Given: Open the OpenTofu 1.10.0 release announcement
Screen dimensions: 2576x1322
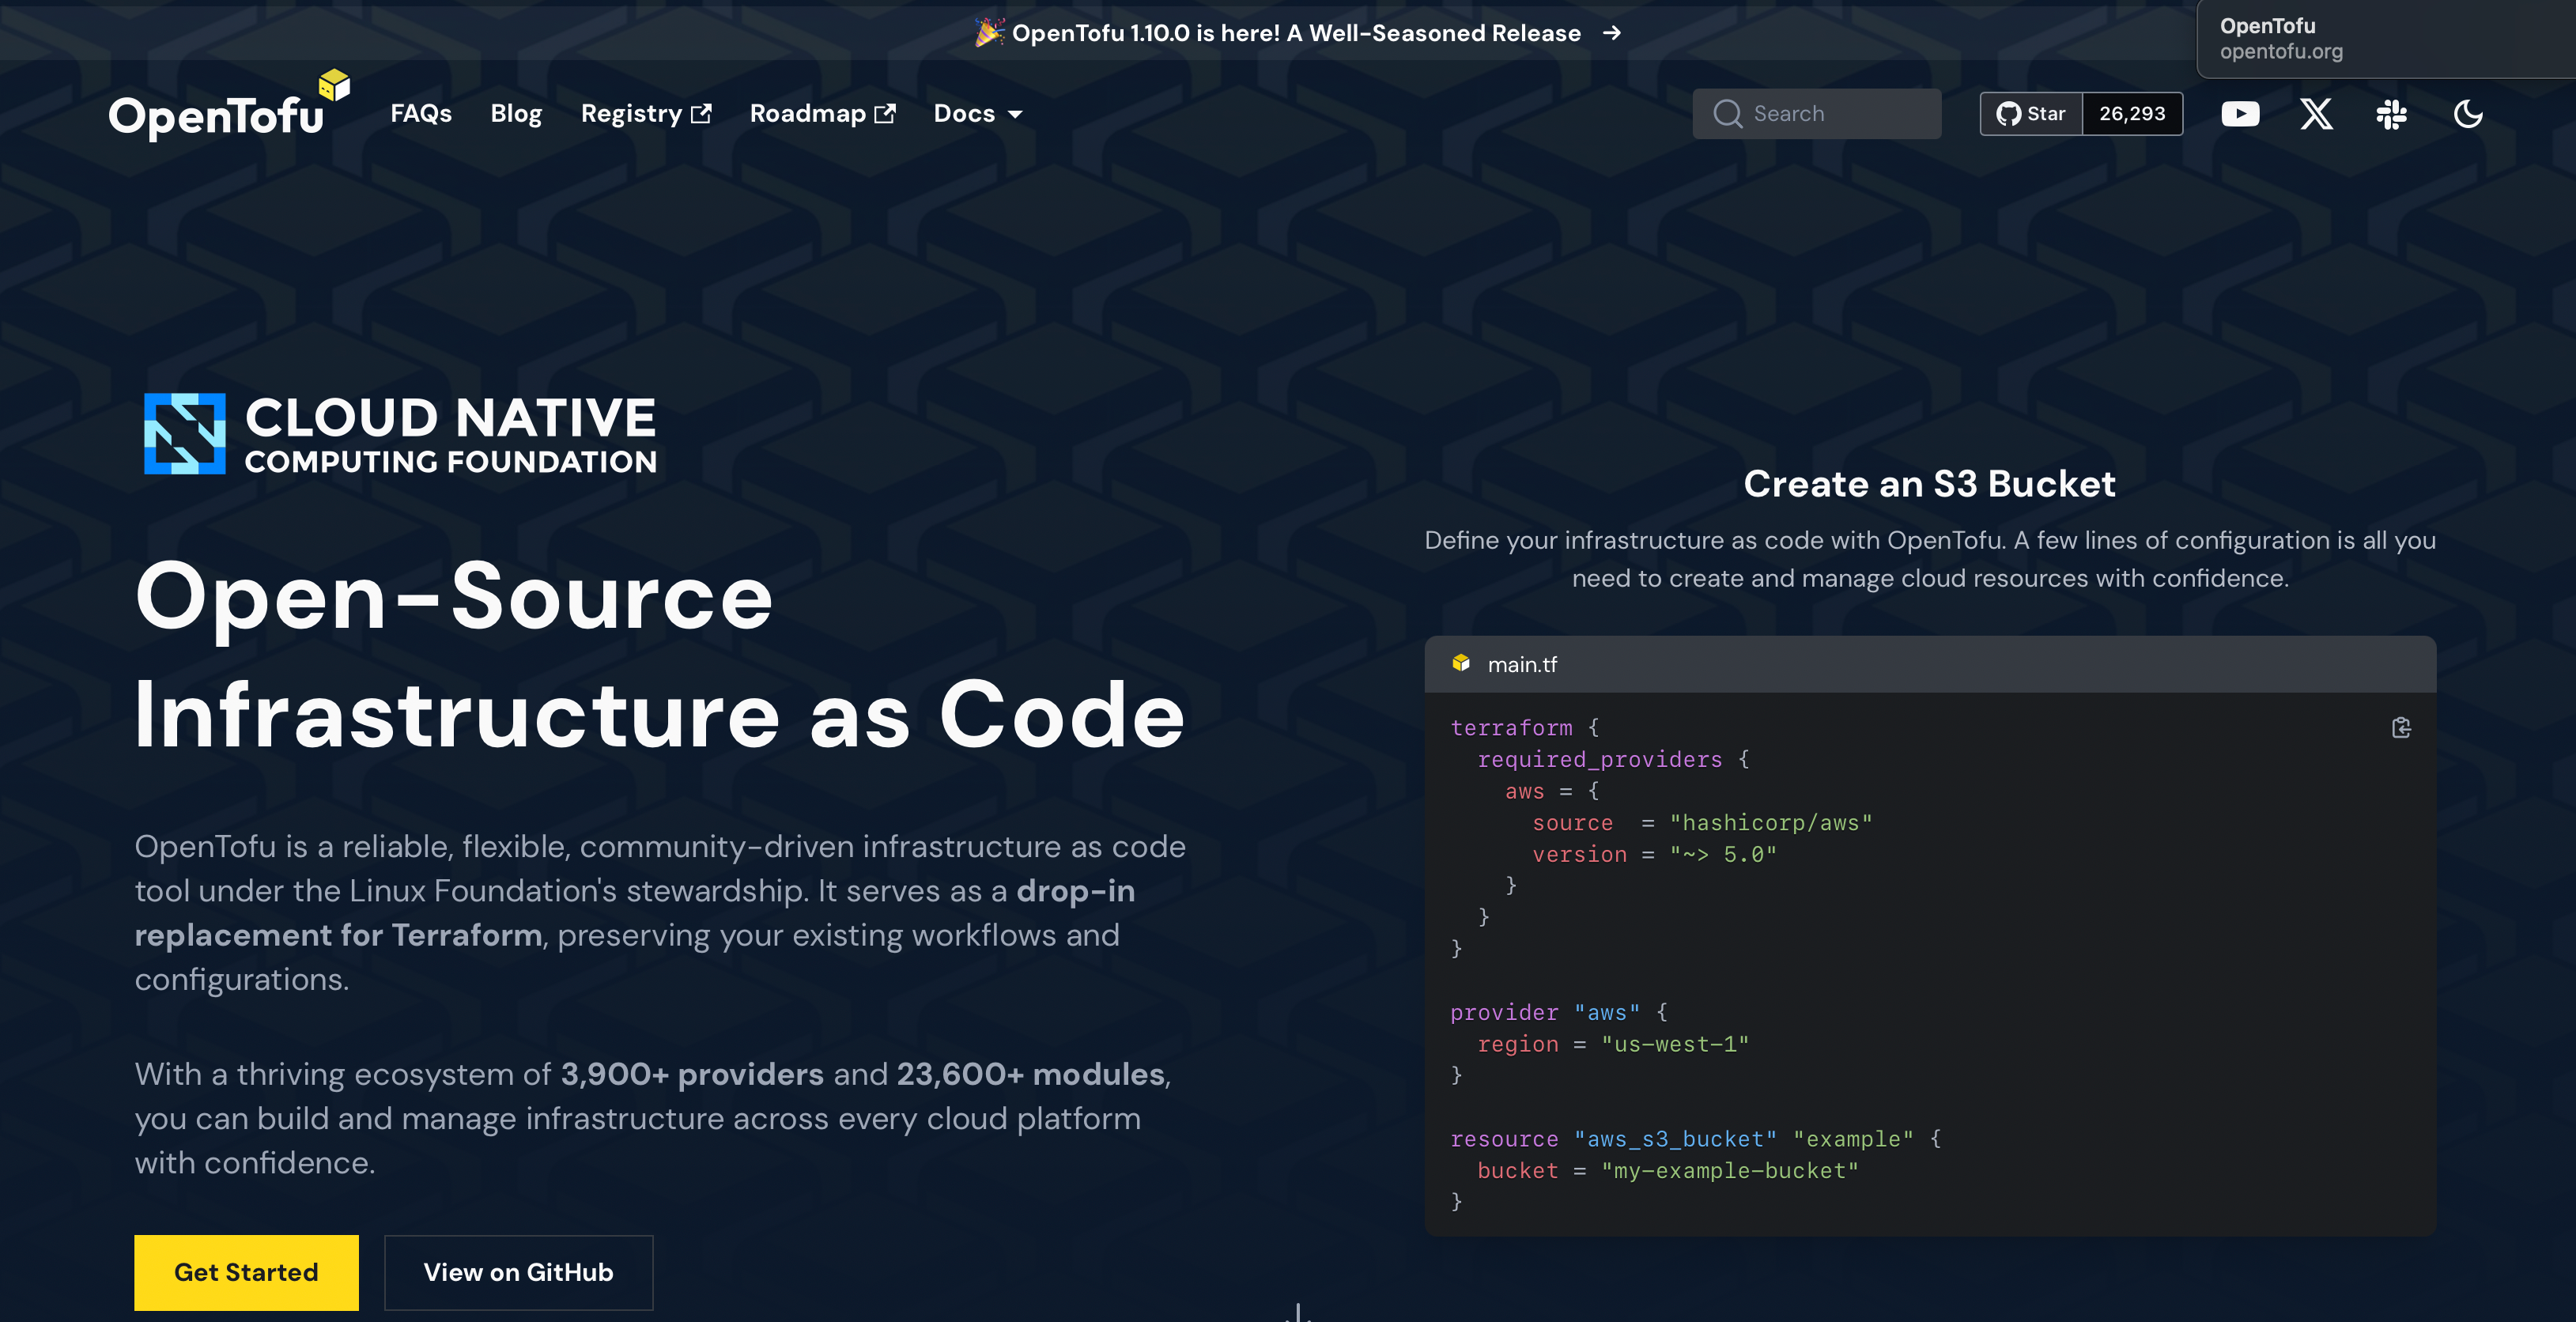Looking at the screenshot, I should pyautogui.click(x=1296, y=33).
